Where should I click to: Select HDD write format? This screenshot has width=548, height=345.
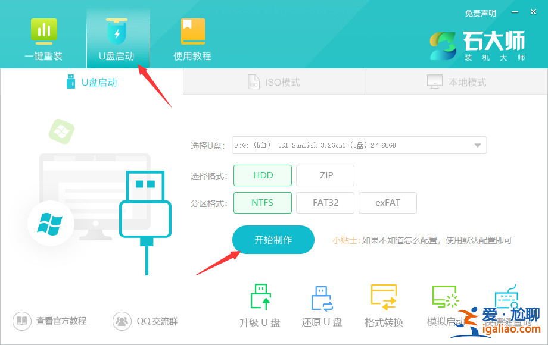pyautogui.click(x=262, y=175)
